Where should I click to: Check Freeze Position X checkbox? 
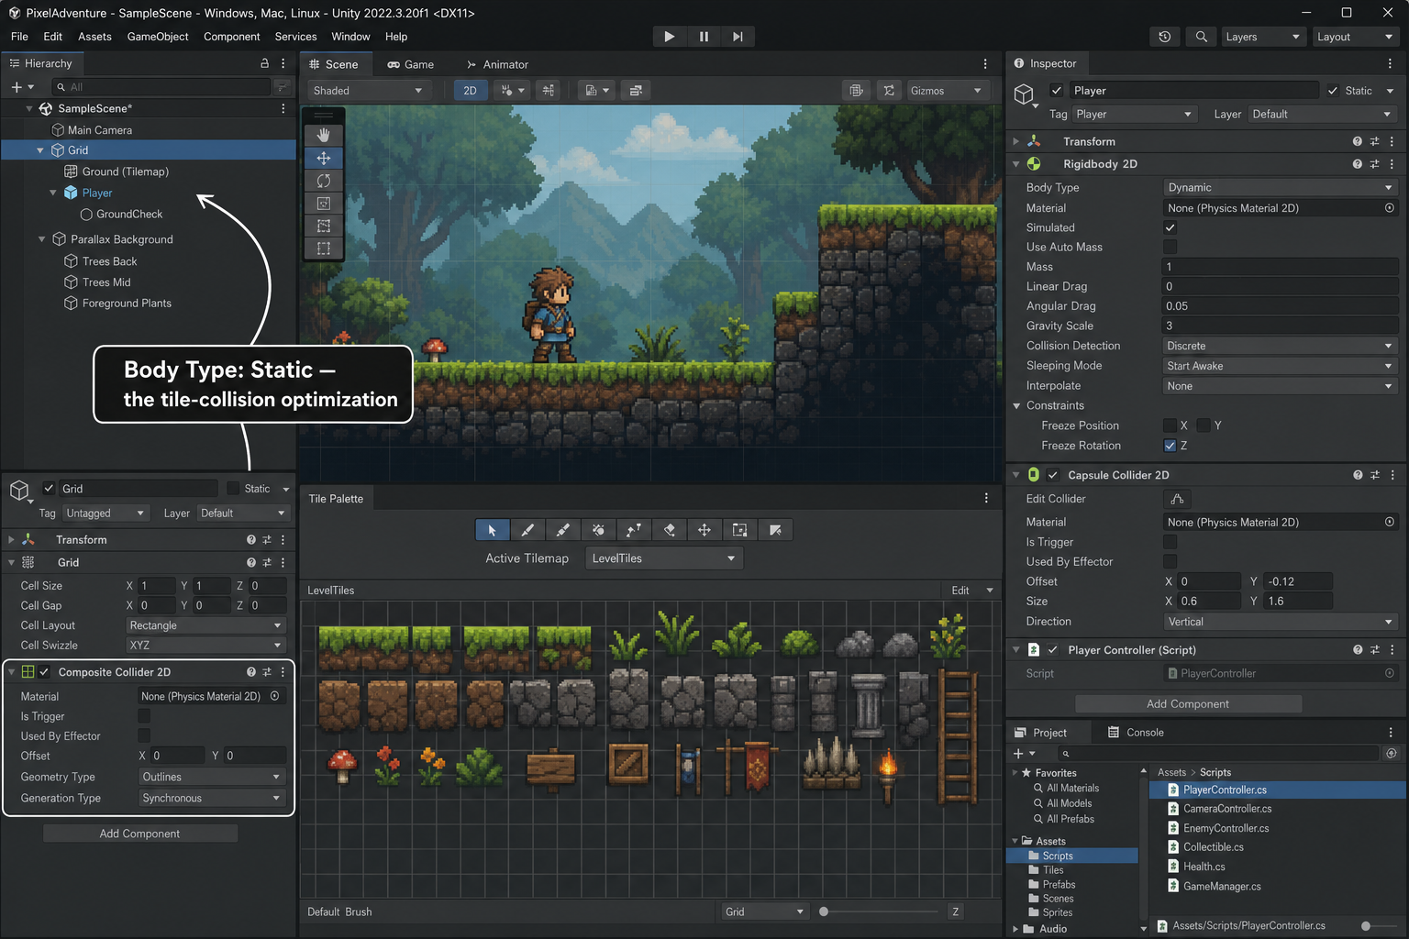pyautogui.click(x=1170, y=425)
